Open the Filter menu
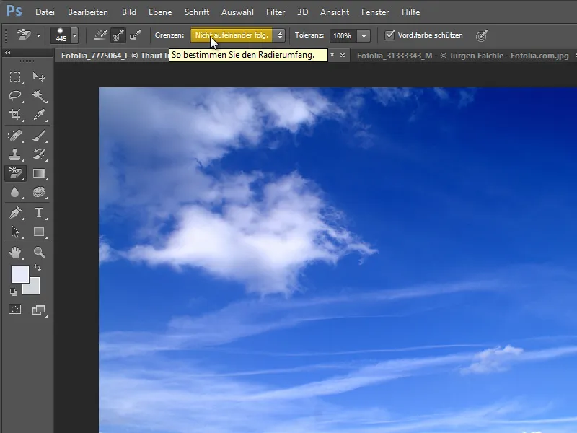Viewport: 577px width, 433px height. click(276, 12)
